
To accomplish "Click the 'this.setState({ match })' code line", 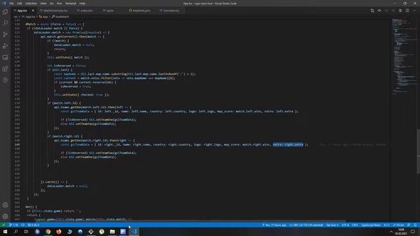I will (68, 57).
